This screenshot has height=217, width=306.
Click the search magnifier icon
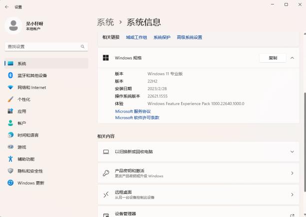pyautogui.click(x=82, y=46)
